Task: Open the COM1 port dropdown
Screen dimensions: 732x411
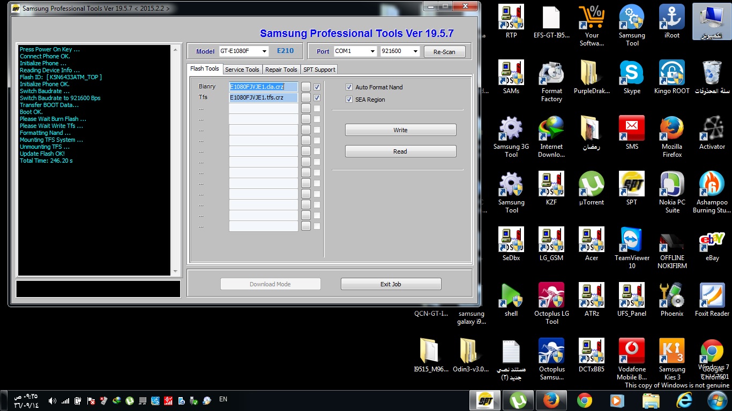Action: pos(372,51)
